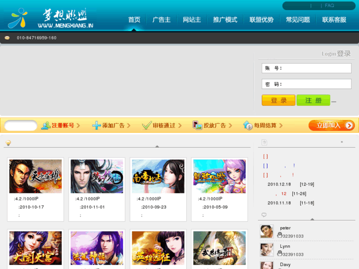
Task: Click Lynn's avatar photo
Action: (x=267, y=250)
